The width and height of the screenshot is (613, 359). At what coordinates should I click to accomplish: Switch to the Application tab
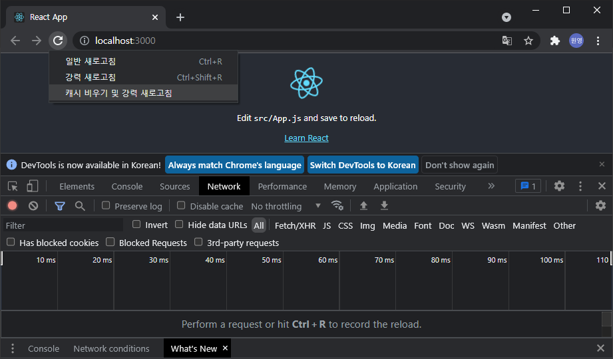[x=395, y=186]
